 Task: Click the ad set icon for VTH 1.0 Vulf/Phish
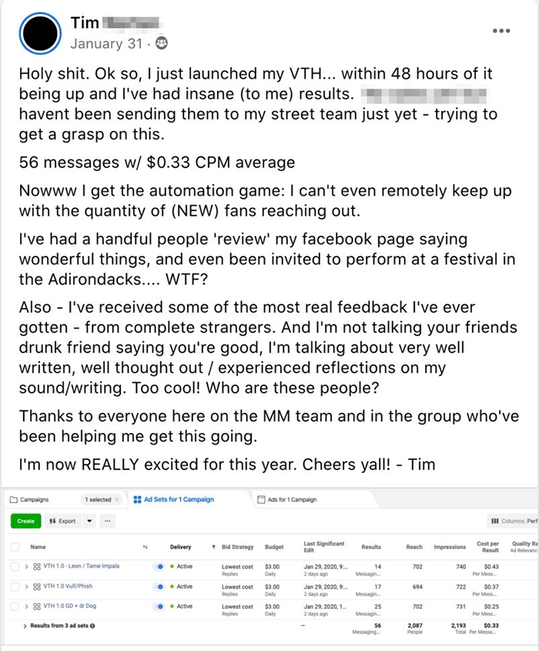pos(35,586)
